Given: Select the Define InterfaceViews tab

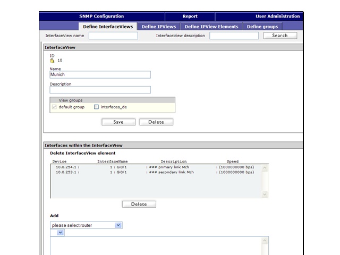Looking at the screenshot, I should click(108, 27).
